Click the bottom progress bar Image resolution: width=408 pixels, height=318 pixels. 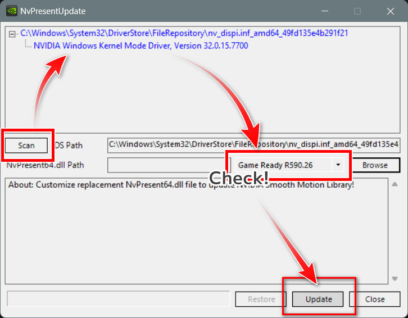[x=119, y=299]
